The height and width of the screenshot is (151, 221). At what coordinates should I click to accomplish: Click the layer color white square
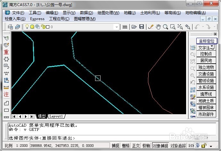48,27
